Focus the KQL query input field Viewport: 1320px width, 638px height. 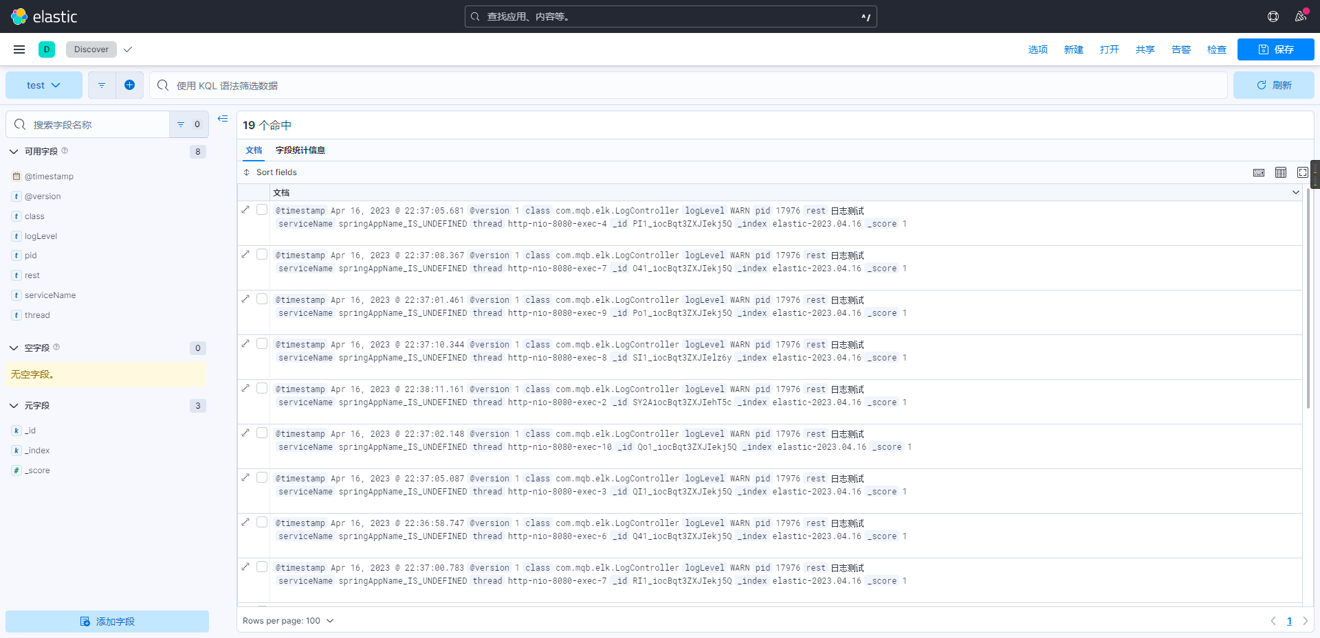687,85
